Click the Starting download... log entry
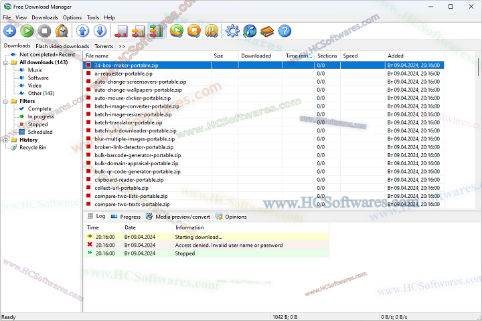 click(207, 237)
